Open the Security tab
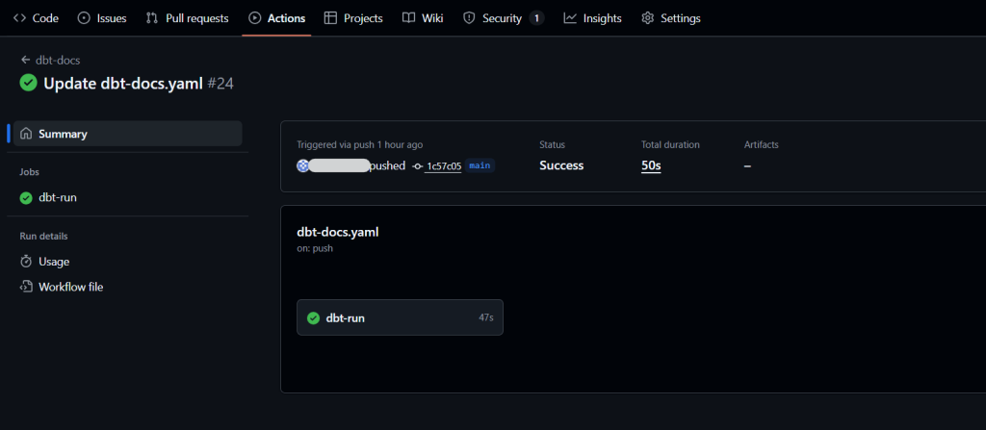Image resolution: width=986 pixels, height=430 pixels. click(503, 18)
